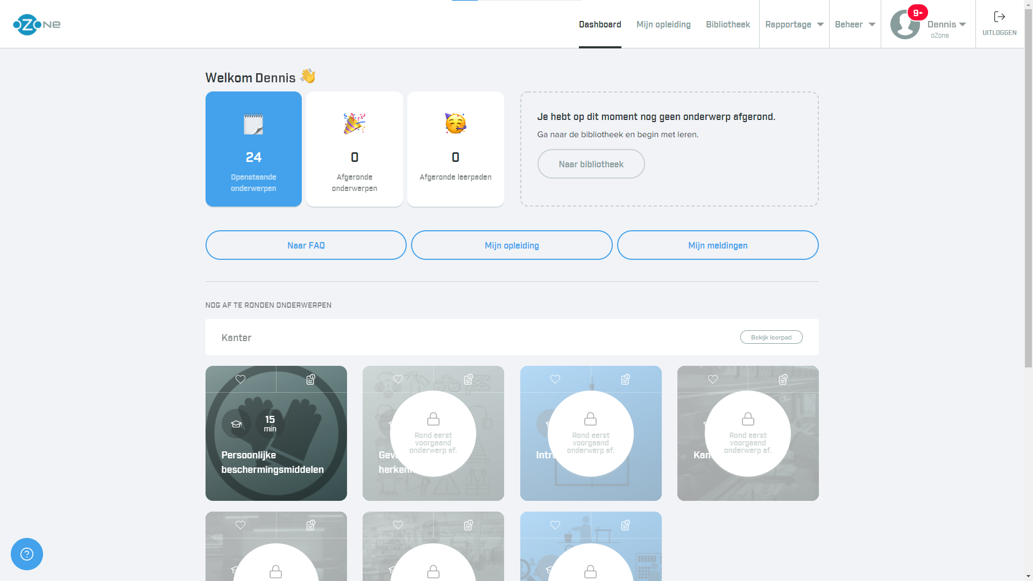The height and width of the screenshot is (581, 1033).
Task: Open Mijn meldingen button
Action: 718,245
